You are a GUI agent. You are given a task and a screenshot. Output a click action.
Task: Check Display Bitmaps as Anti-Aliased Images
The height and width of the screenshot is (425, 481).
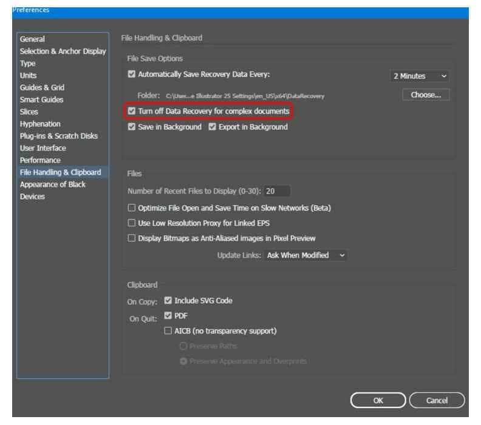(x=132, y=238)
